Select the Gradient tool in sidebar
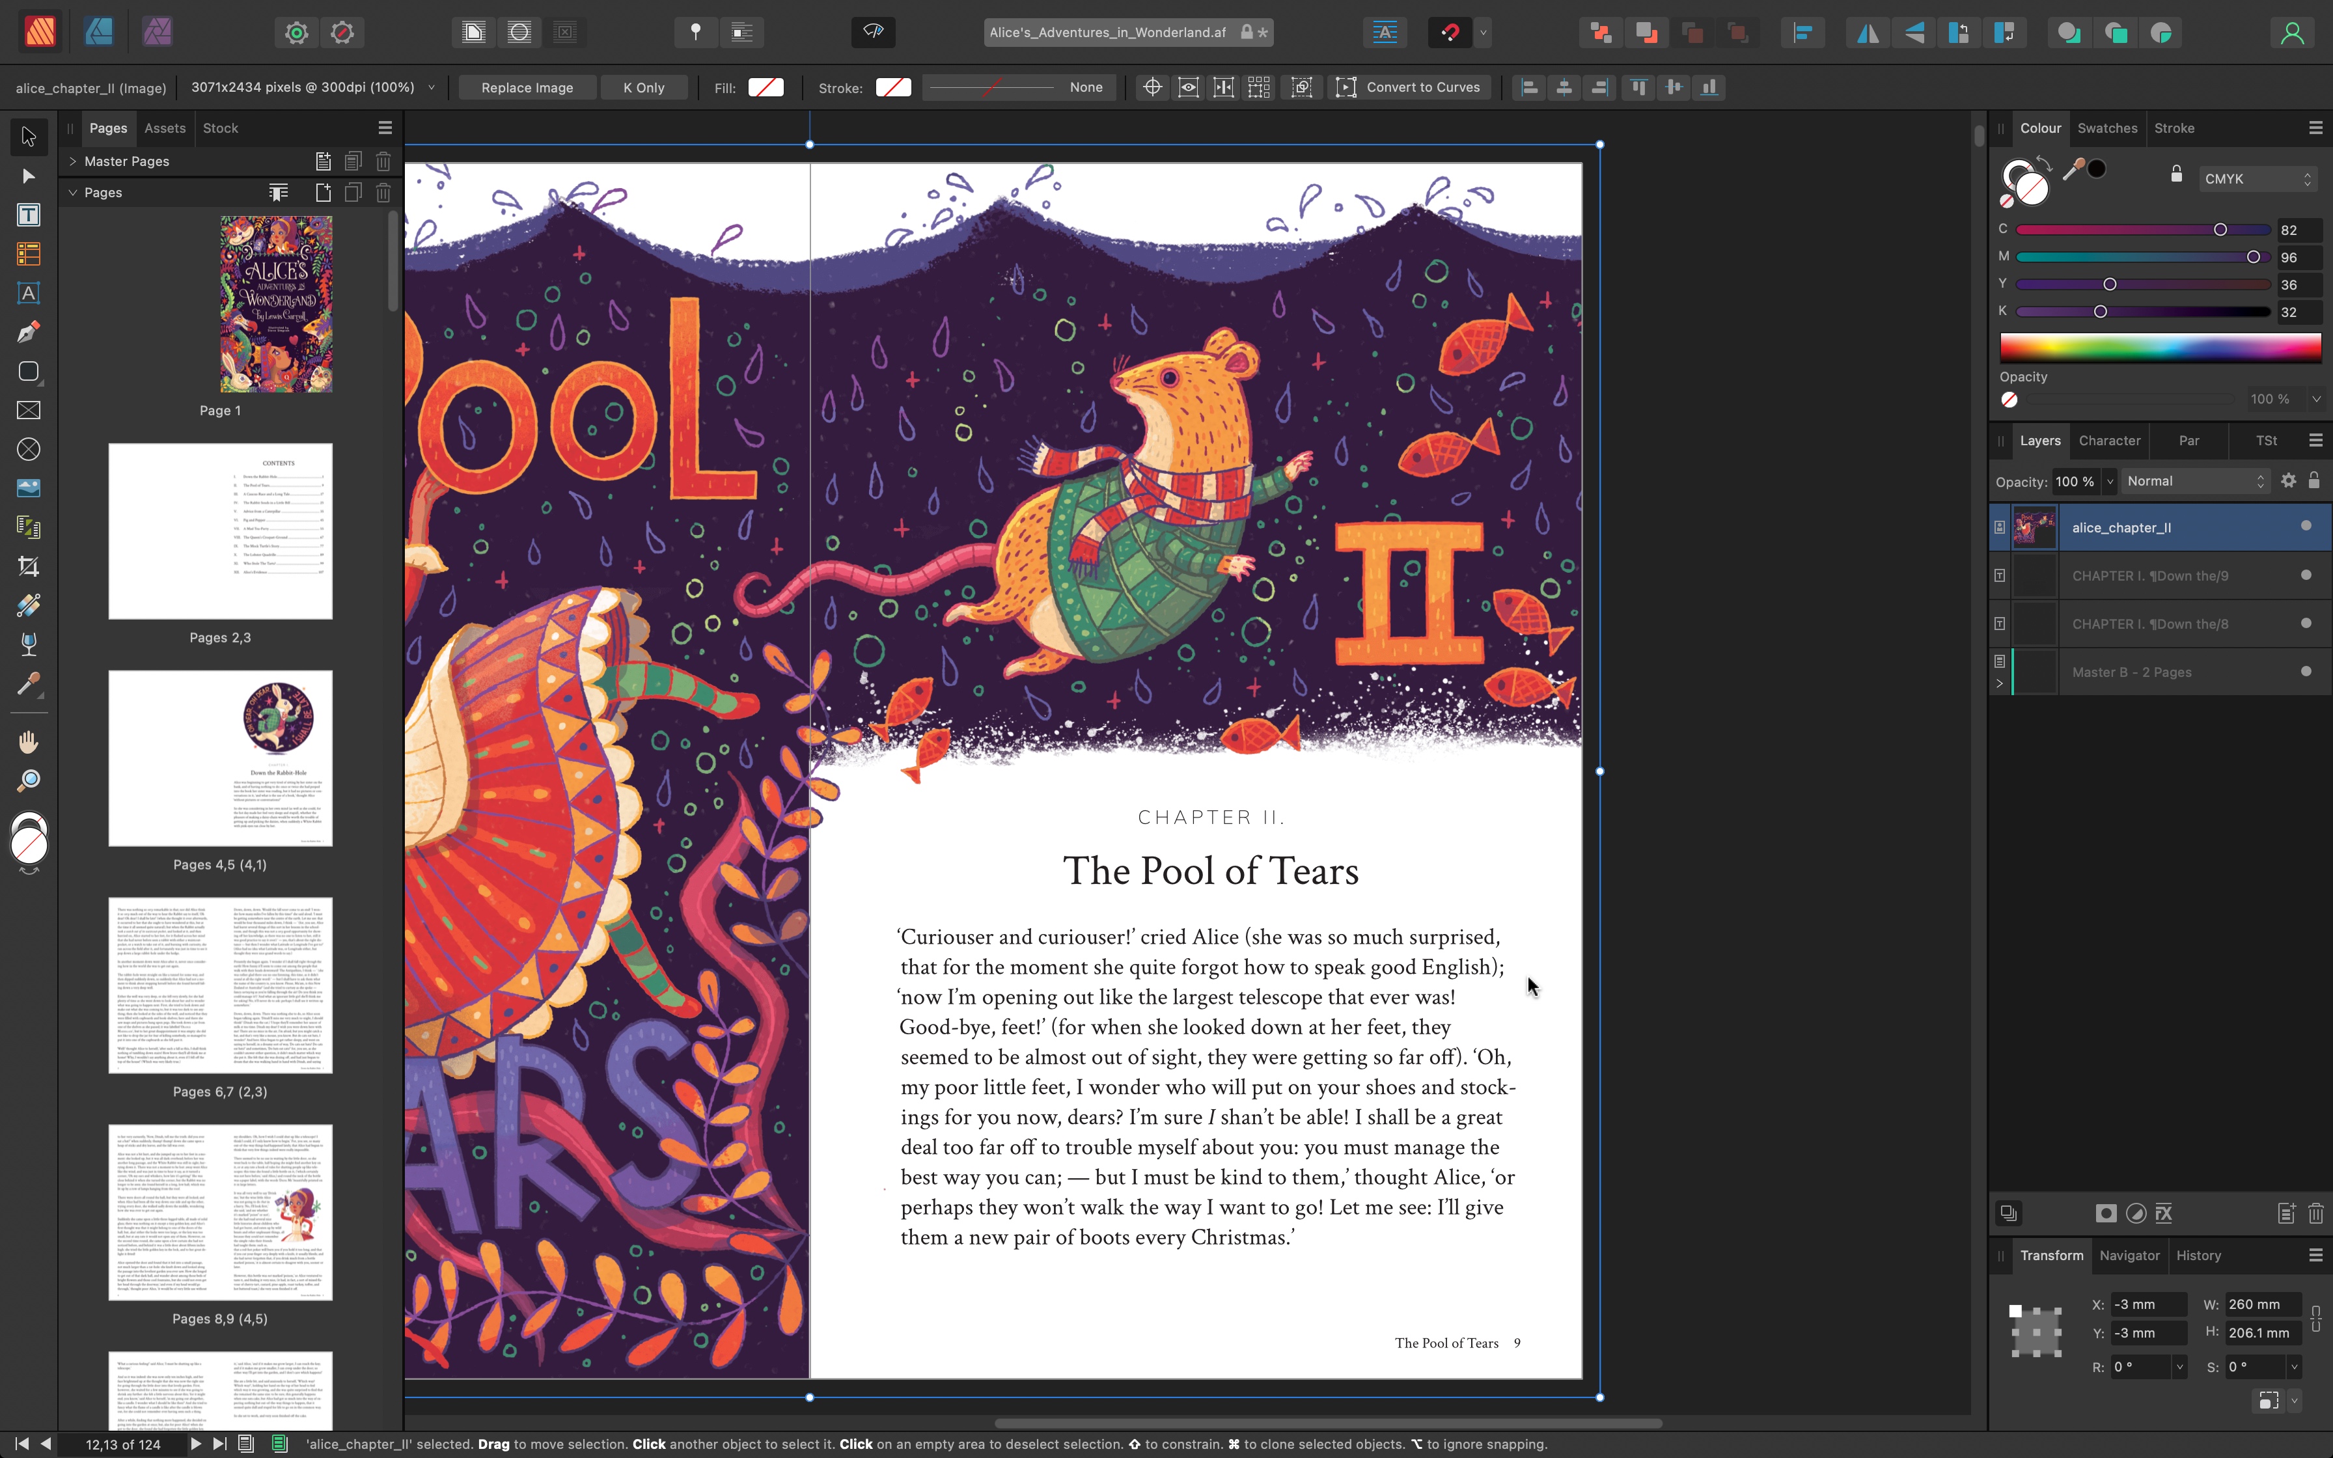This screenshot has width=2333, height=1458. click(29, 605)
